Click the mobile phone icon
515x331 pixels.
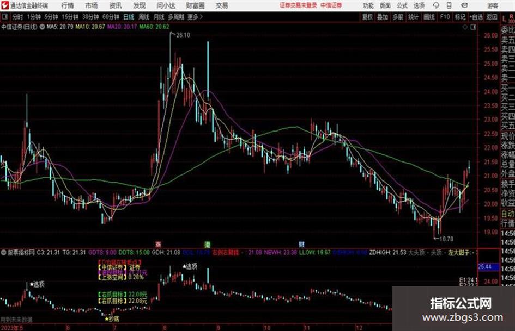point(449,5)
